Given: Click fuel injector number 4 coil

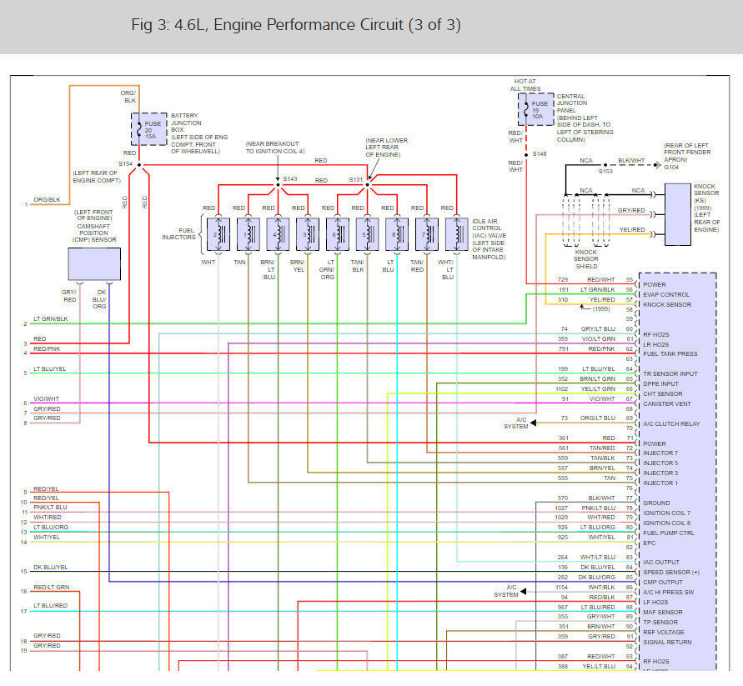Looking at the screenshot, I should tap(279, 234).
